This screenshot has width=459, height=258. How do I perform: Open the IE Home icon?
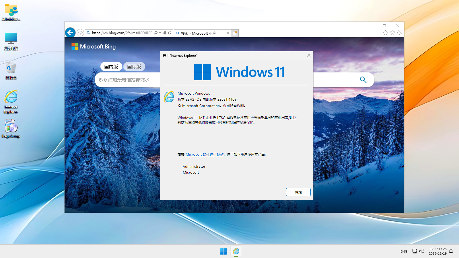[386, 33]
